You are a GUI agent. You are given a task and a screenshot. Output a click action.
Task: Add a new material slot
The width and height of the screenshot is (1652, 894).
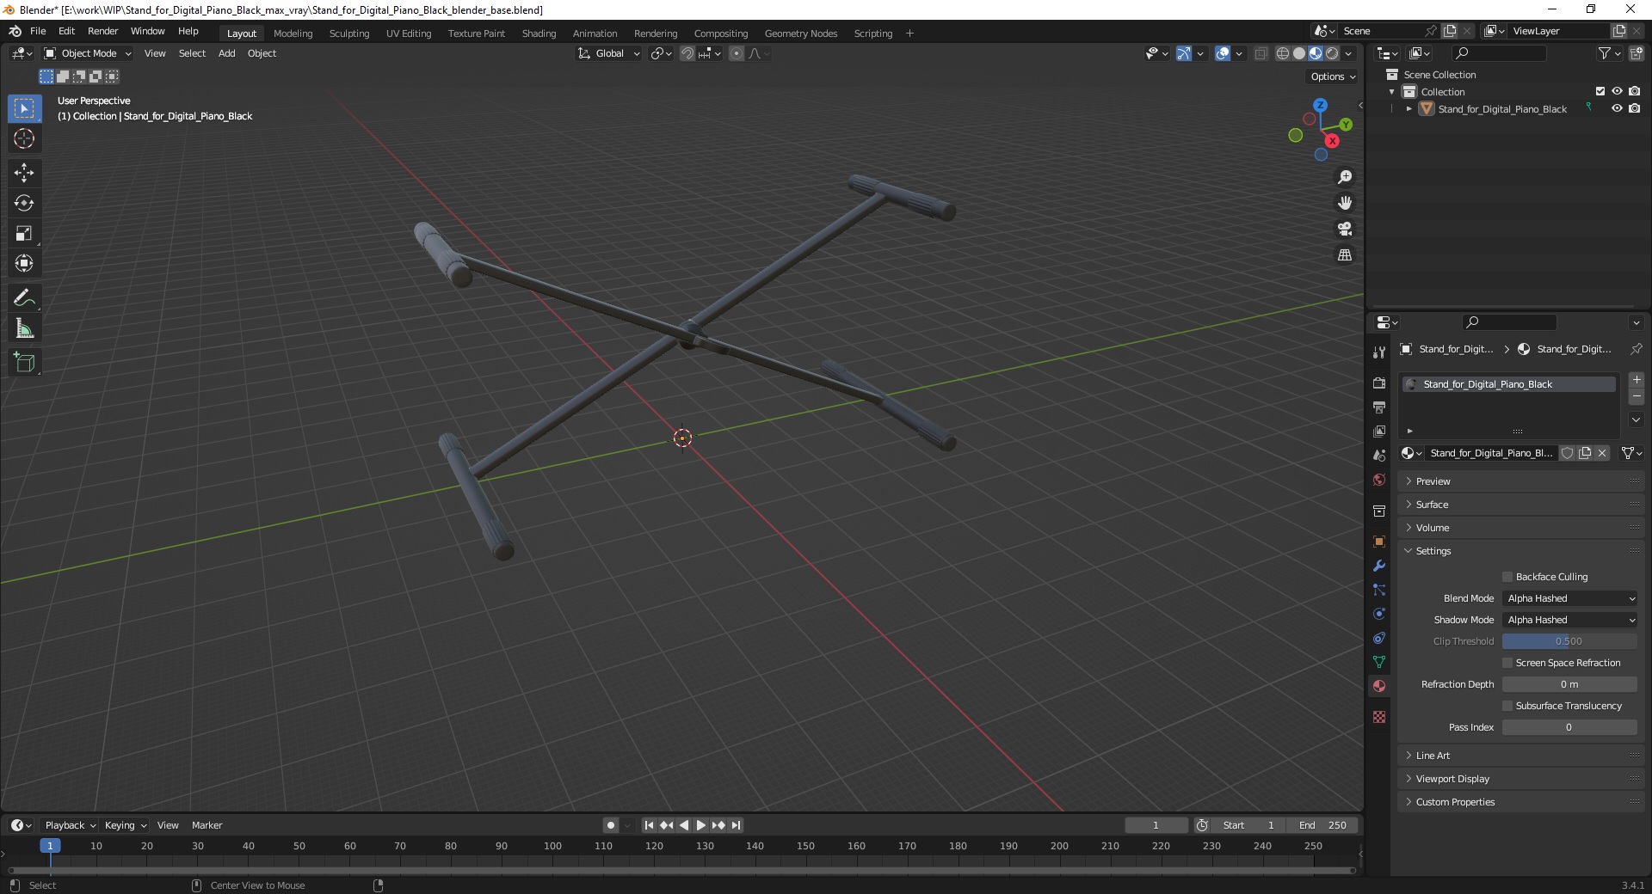(x=1637, y=379)
